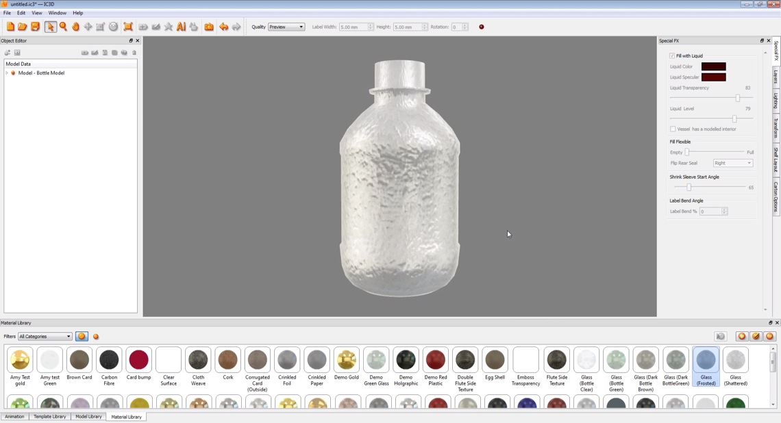
Task: Take a snapshot with camera icon
Action: (x=209, y=27)
